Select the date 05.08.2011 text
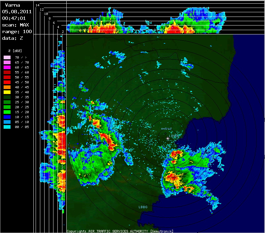 (17, 11)
